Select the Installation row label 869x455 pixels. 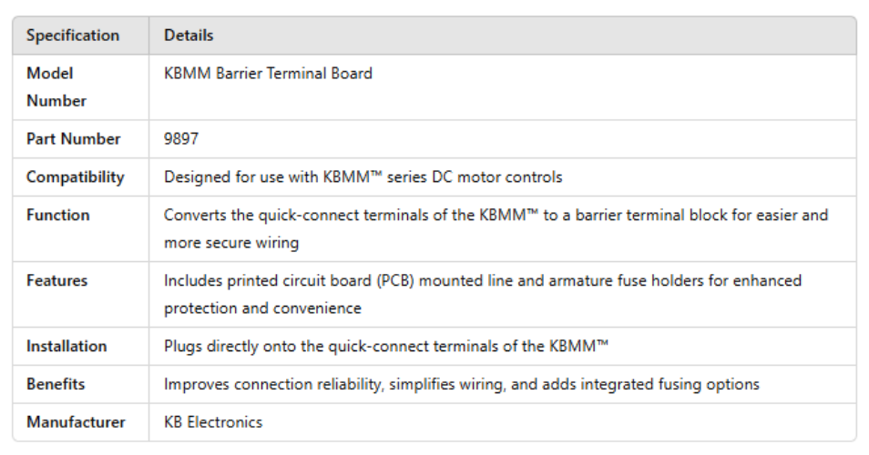[x=66, y=347]
